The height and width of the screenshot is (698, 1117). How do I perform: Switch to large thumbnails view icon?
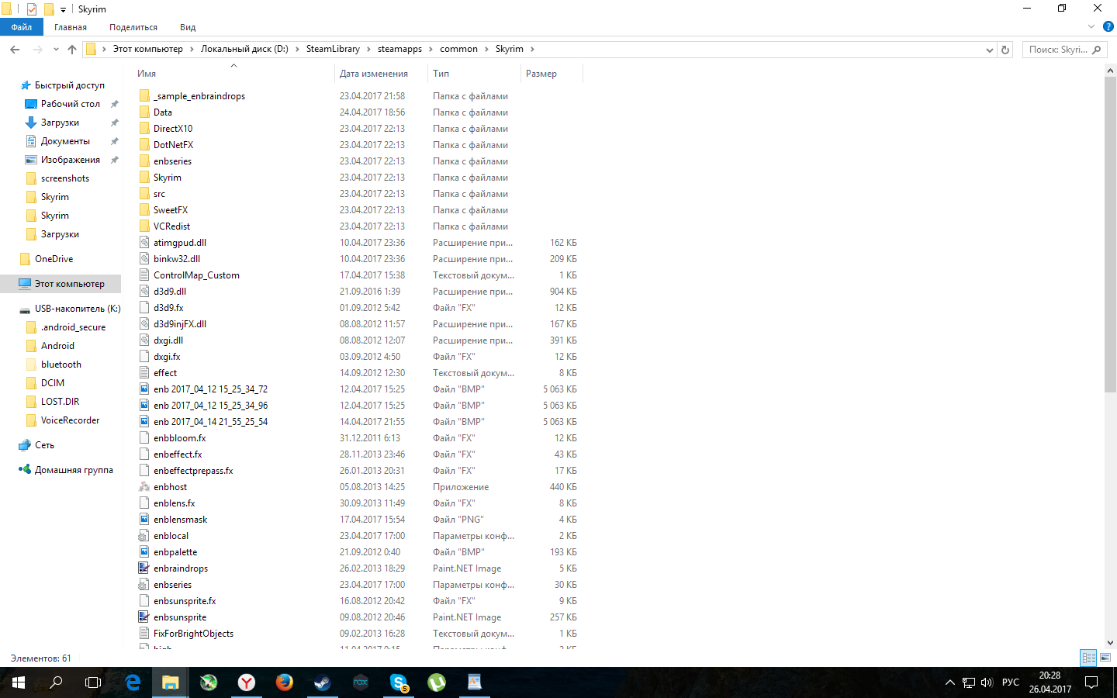[x=1105, y=658]
